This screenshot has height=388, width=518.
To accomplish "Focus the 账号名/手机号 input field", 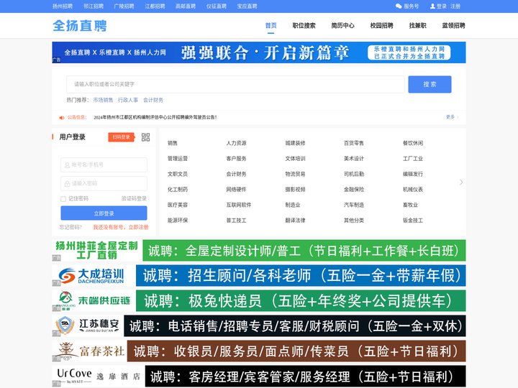I will coord(104,165).
